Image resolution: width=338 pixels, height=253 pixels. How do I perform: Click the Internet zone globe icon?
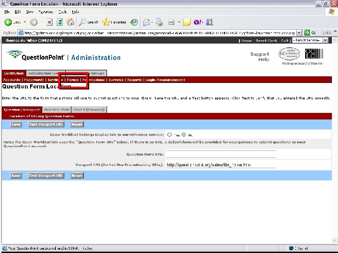(291, 248)
